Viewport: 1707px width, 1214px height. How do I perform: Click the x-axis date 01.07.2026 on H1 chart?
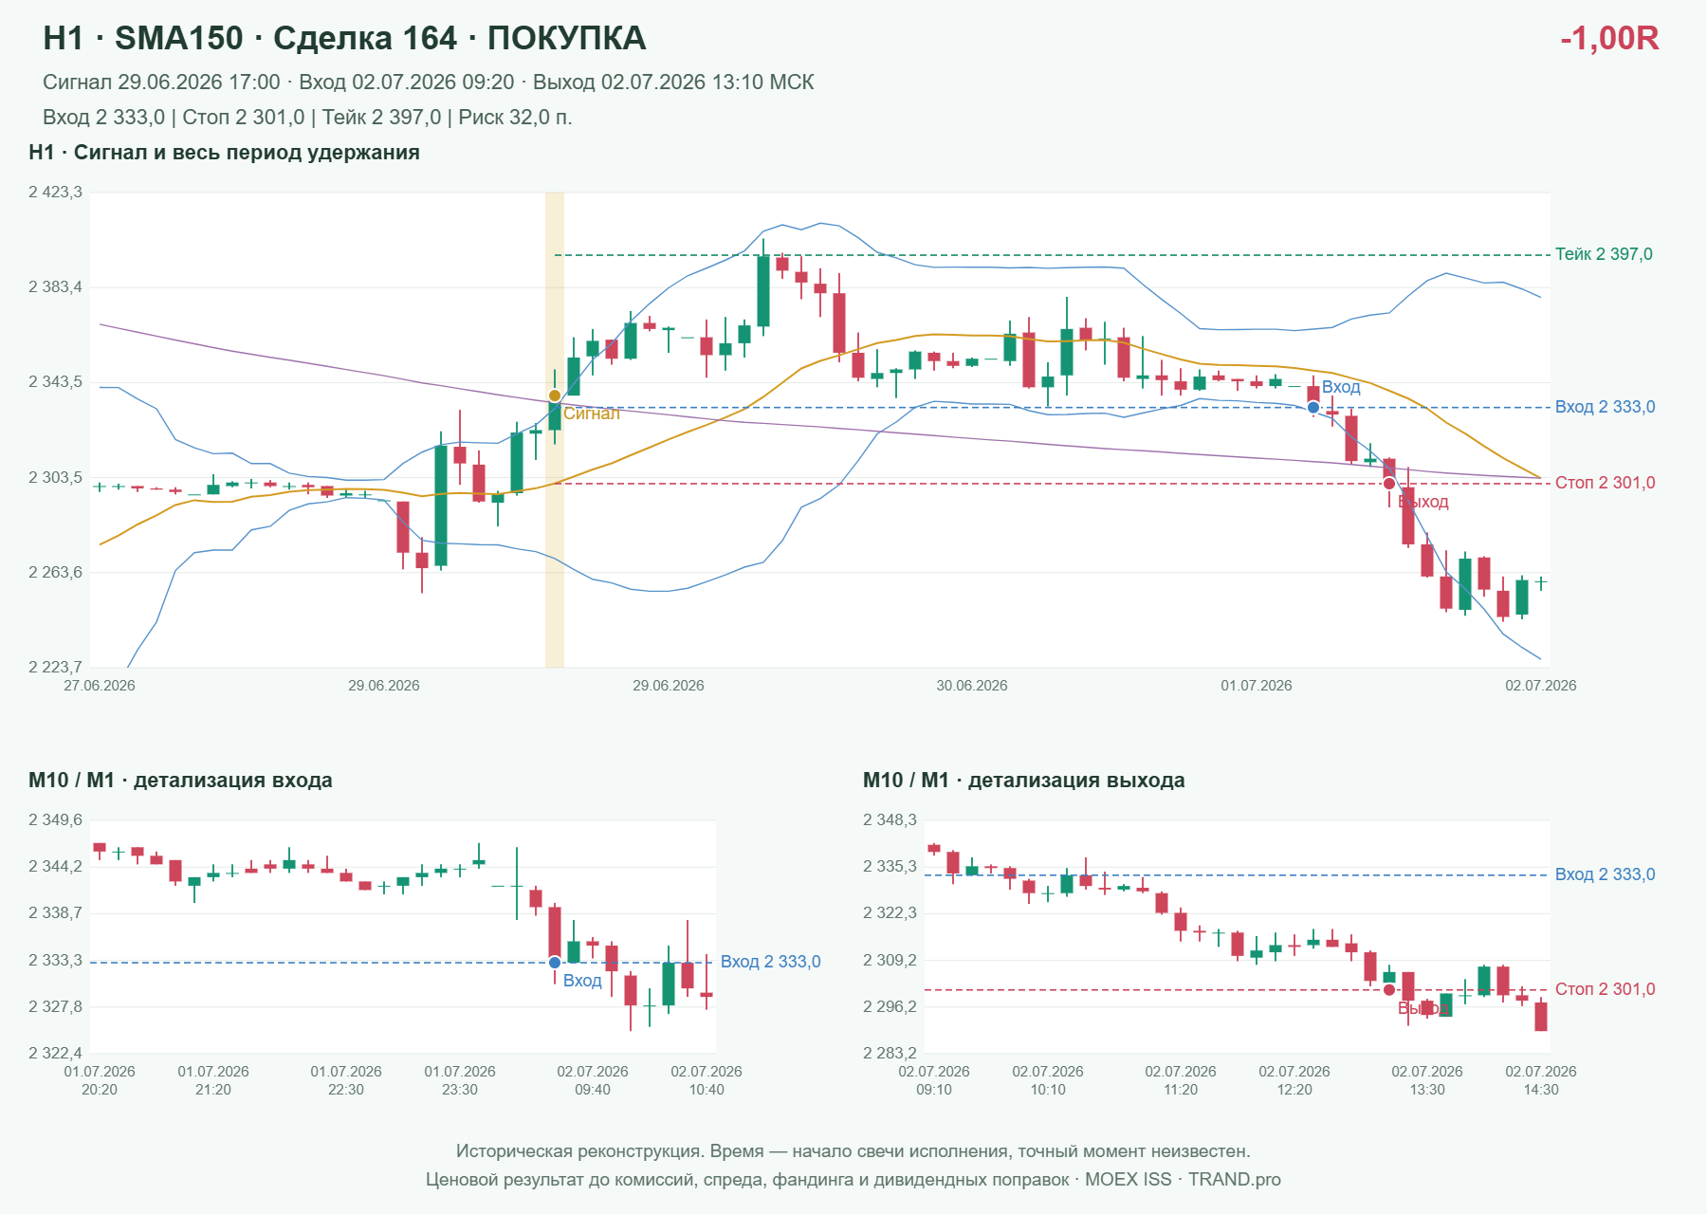(x=1257, y=686)
